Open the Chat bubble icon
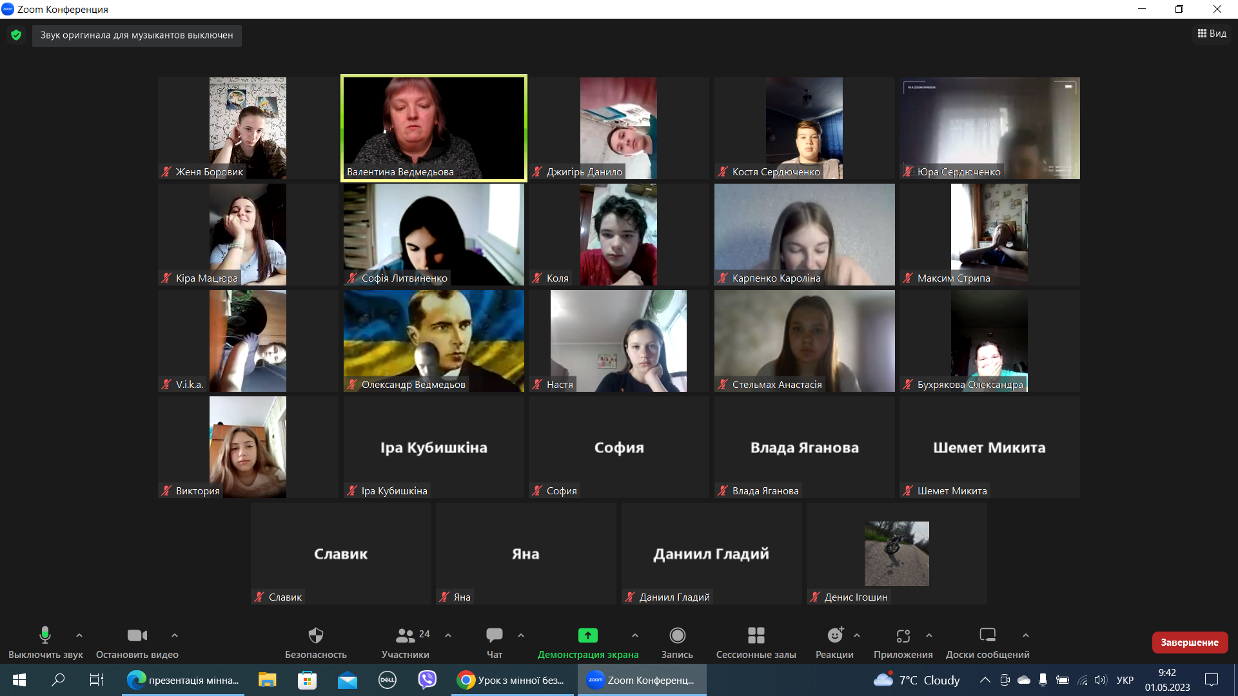 tap(494, 635)
